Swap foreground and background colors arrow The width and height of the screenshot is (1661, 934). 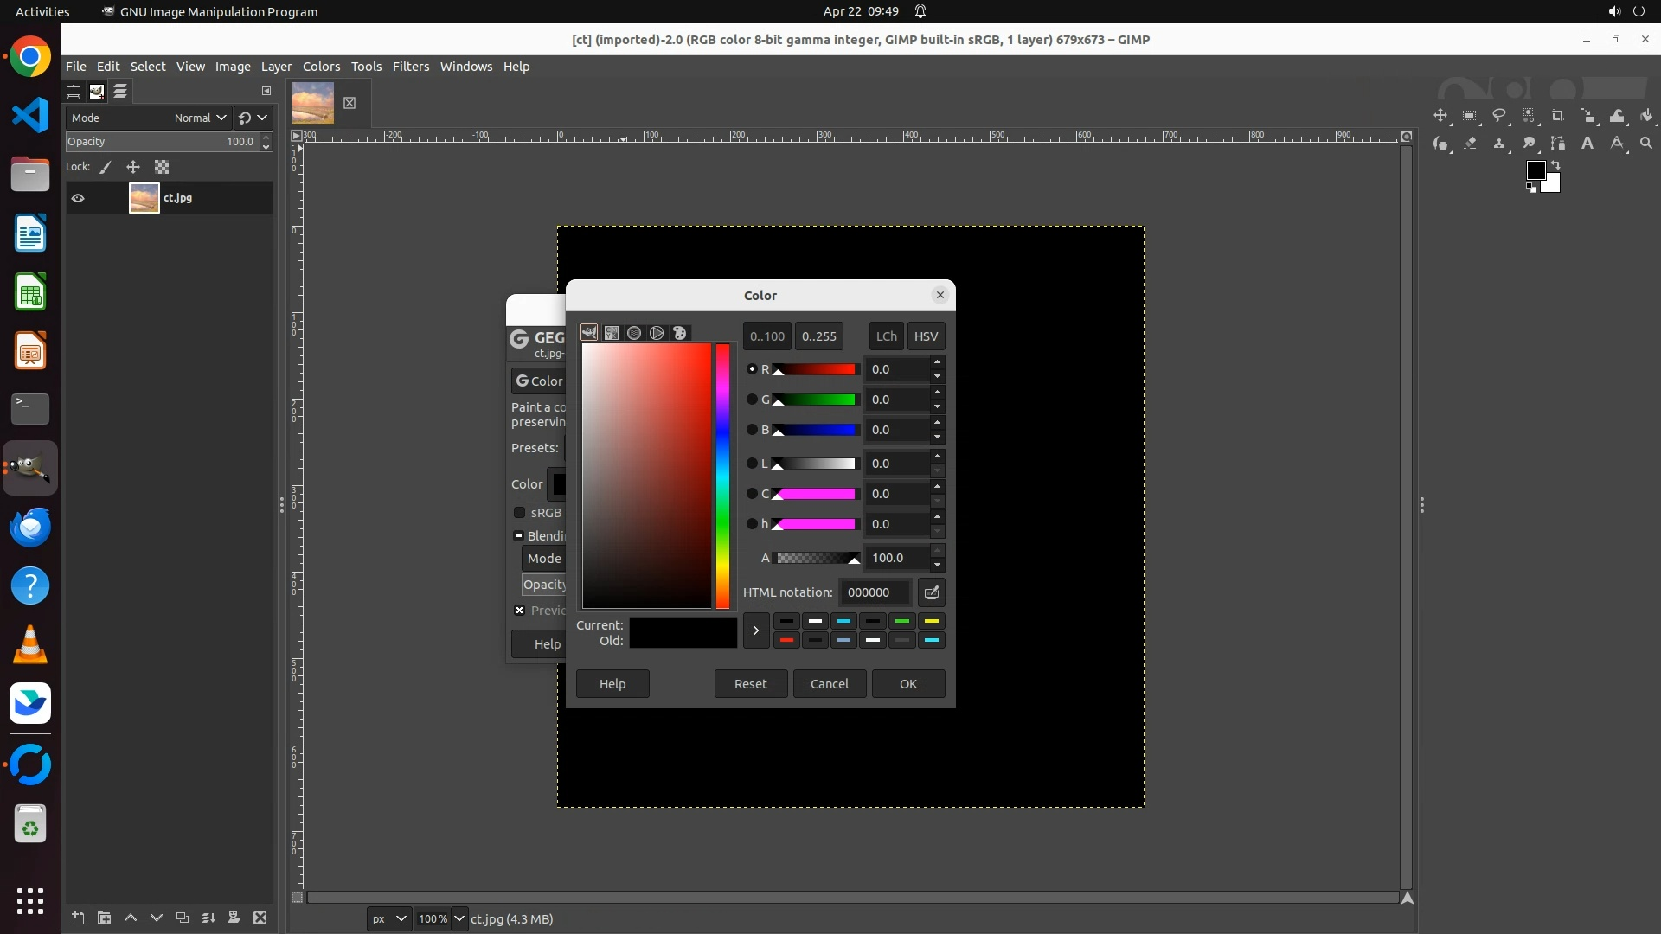1555,164
